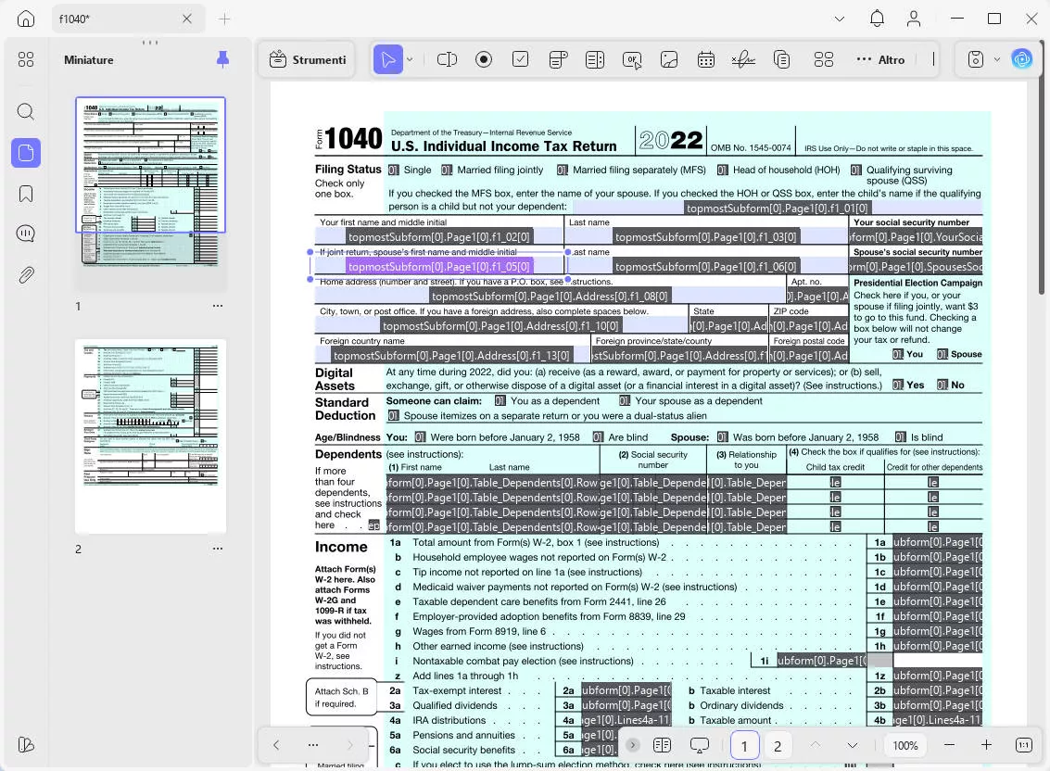Open the Strumenti tools menu
The image size is (1050, 771).
308,59
